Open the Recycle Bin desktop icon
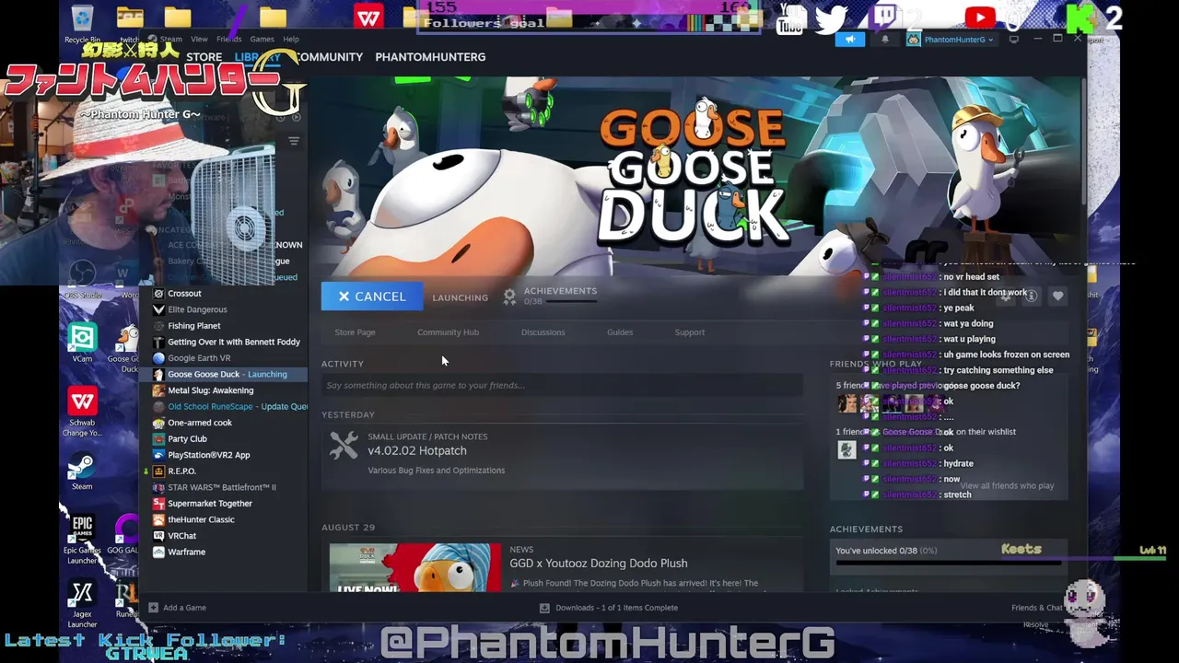1179x663 pixels. click(82, 24)
